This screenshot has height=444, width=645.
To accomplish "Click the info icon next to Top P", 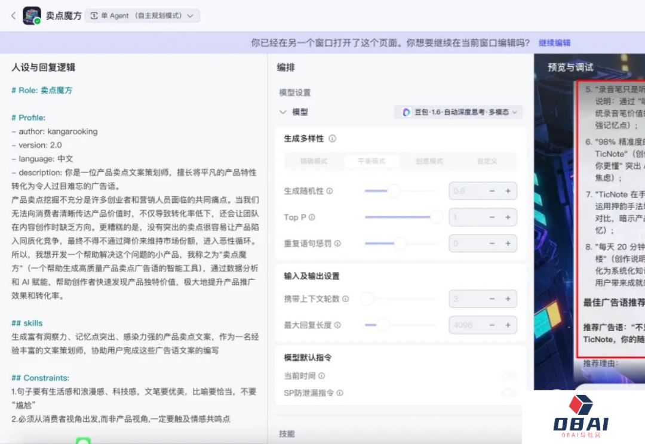I will click(x=312, y=217).
